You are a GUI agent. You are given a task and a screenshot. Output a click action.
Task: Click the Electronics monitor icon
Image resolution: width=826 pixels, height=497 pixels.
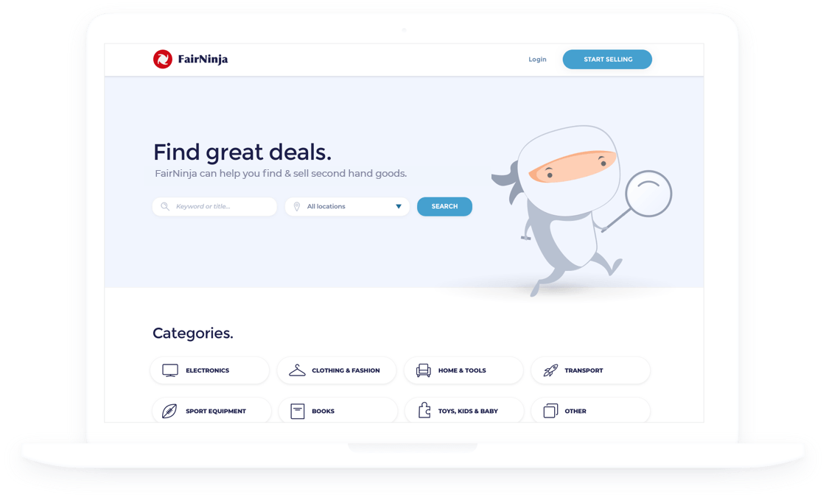(x=170, y=370)
